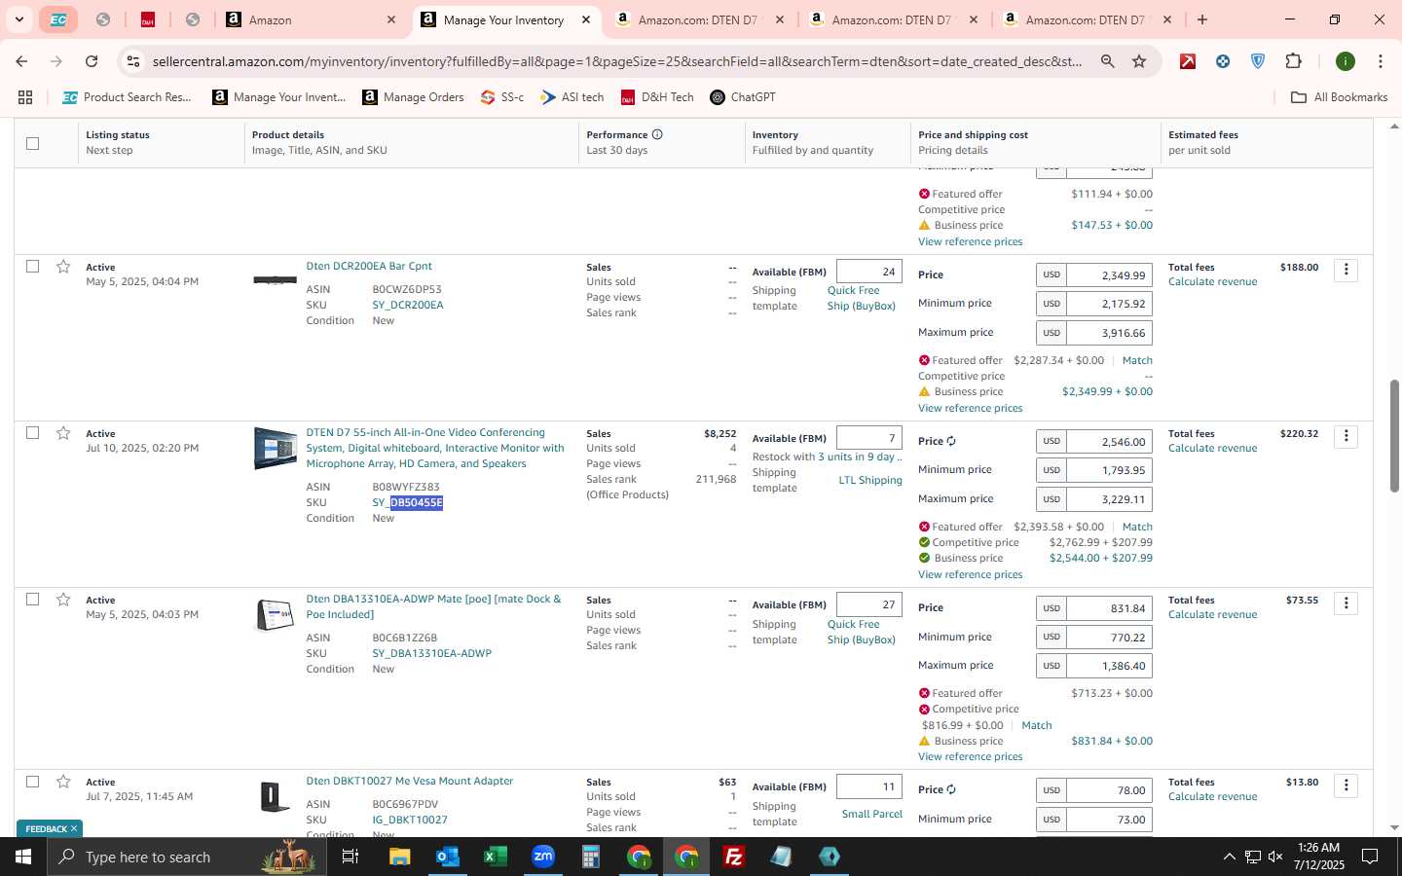Viewport: 1402px width, 876px height.
Task: Show hidden system tray icons
Action: [1229, 857]
